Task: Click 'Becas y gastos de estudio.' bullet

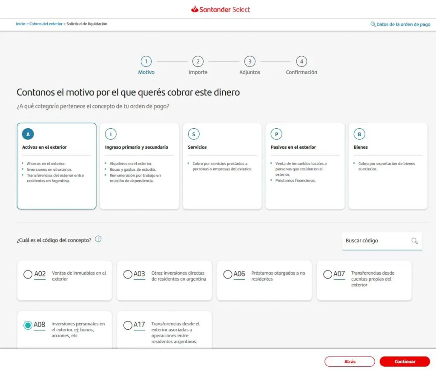Action: [x=133, y=170]
